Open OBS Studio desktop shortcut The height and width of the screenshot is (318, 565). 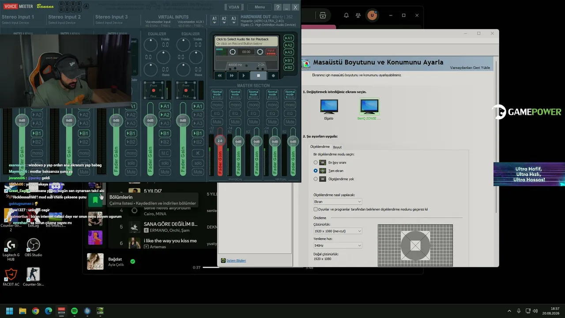[34, 248]
